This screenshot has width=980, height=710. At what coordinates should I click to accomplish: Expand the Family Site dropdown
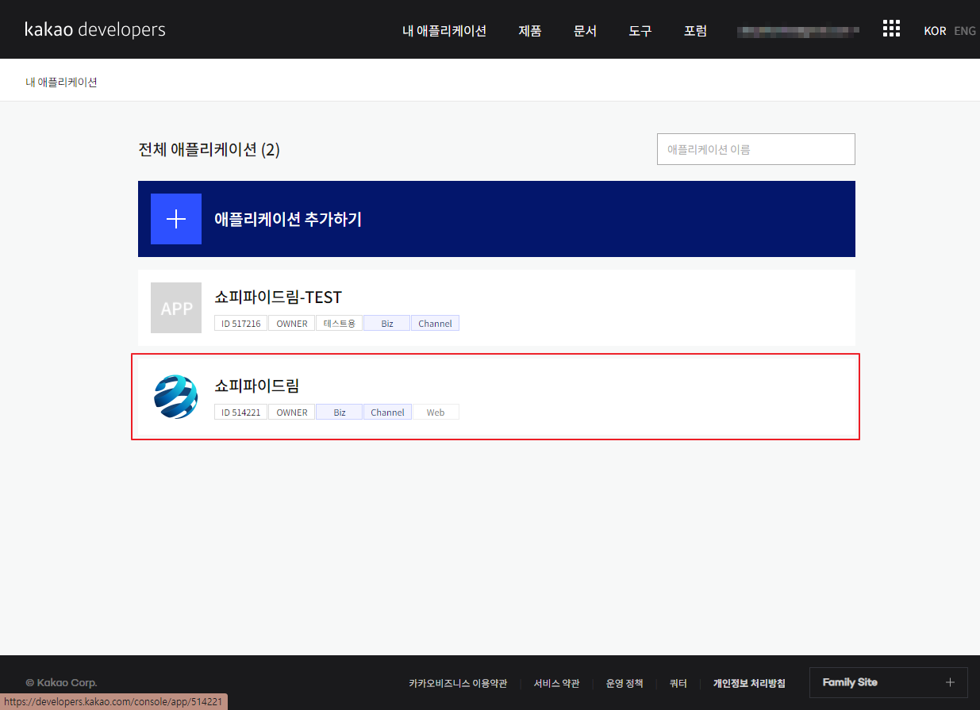click(x=889, y=682)
